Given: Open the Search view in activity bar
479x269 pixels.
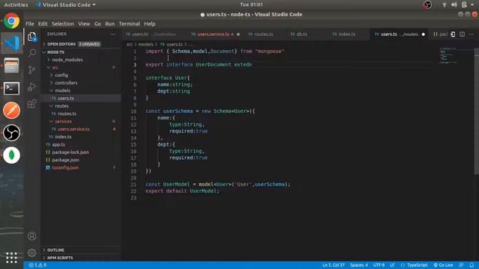Looking at the screenshot, I should (32, 53).
